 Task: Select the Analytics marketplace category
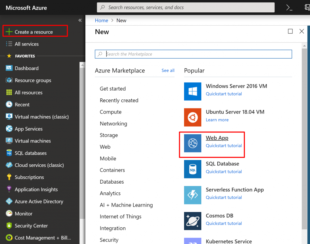[x=110, y=193]
